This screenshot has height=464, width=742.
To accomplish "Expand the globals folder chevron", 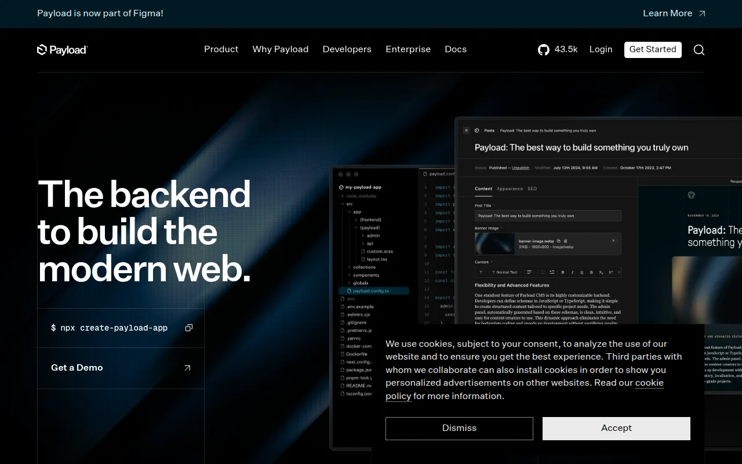I will click(349, 283).
